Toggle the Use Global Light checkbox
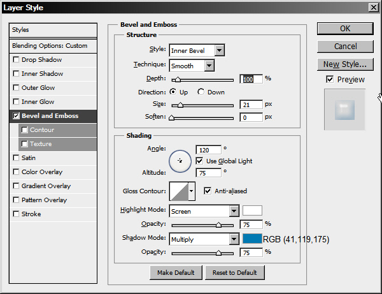Viewport: 382px width, 294px height. (x=200, y=161)
